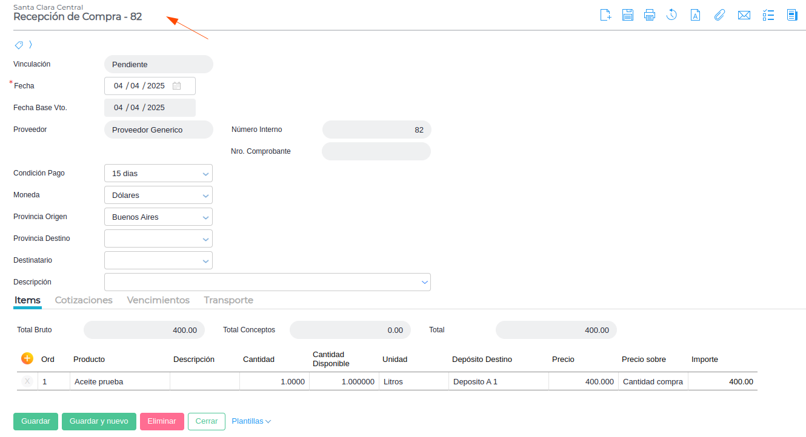Switch to the Vencimientos tab

[x=158, y=300]
